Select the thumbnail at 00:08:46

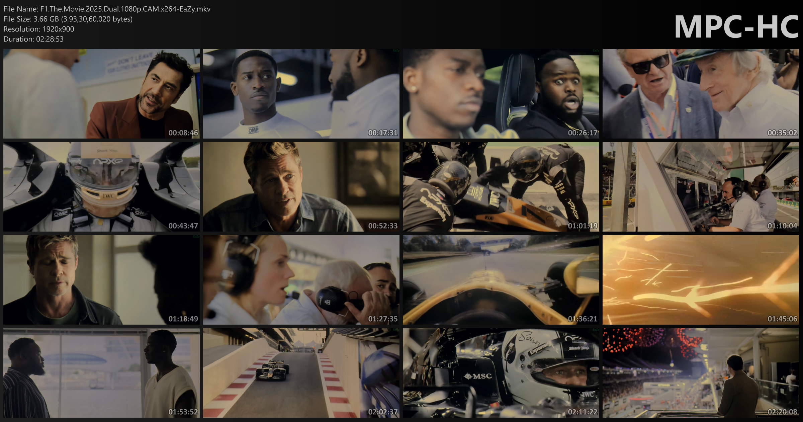[x=101, y=94]
